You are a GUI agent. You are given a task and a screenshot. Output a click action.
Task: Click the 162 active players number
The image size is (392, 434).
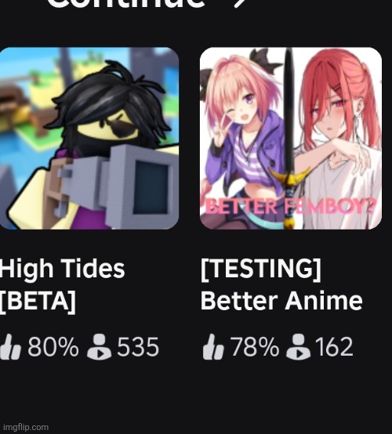[334, 347]
